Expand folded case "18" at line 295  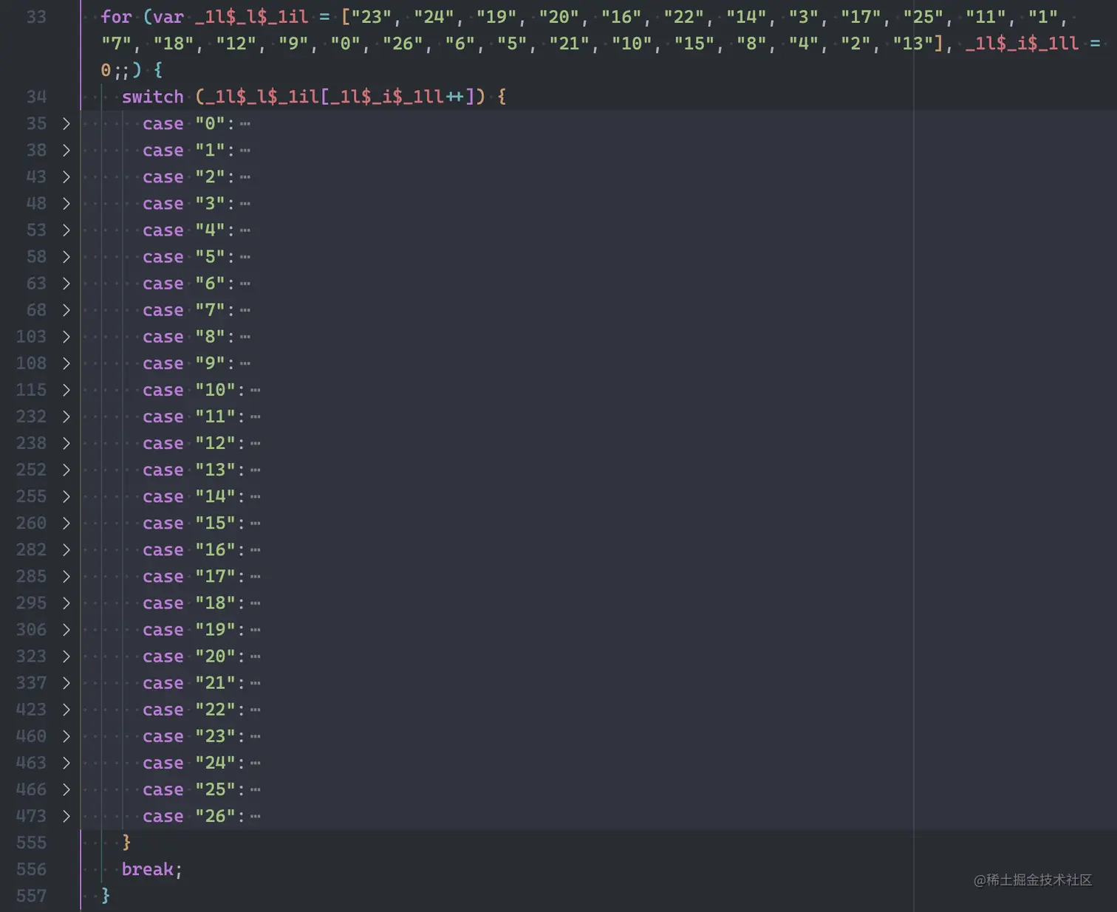(x=66, y=603)
